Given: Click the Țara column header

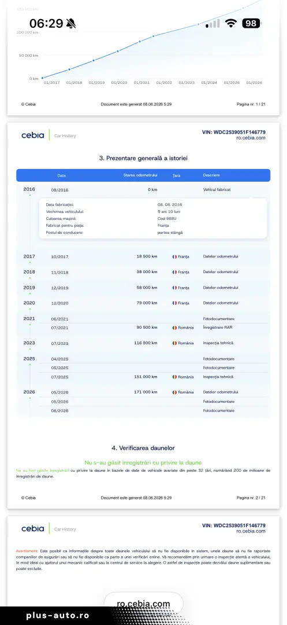Looking at the screenshot, I should click(x=176, y=175).
